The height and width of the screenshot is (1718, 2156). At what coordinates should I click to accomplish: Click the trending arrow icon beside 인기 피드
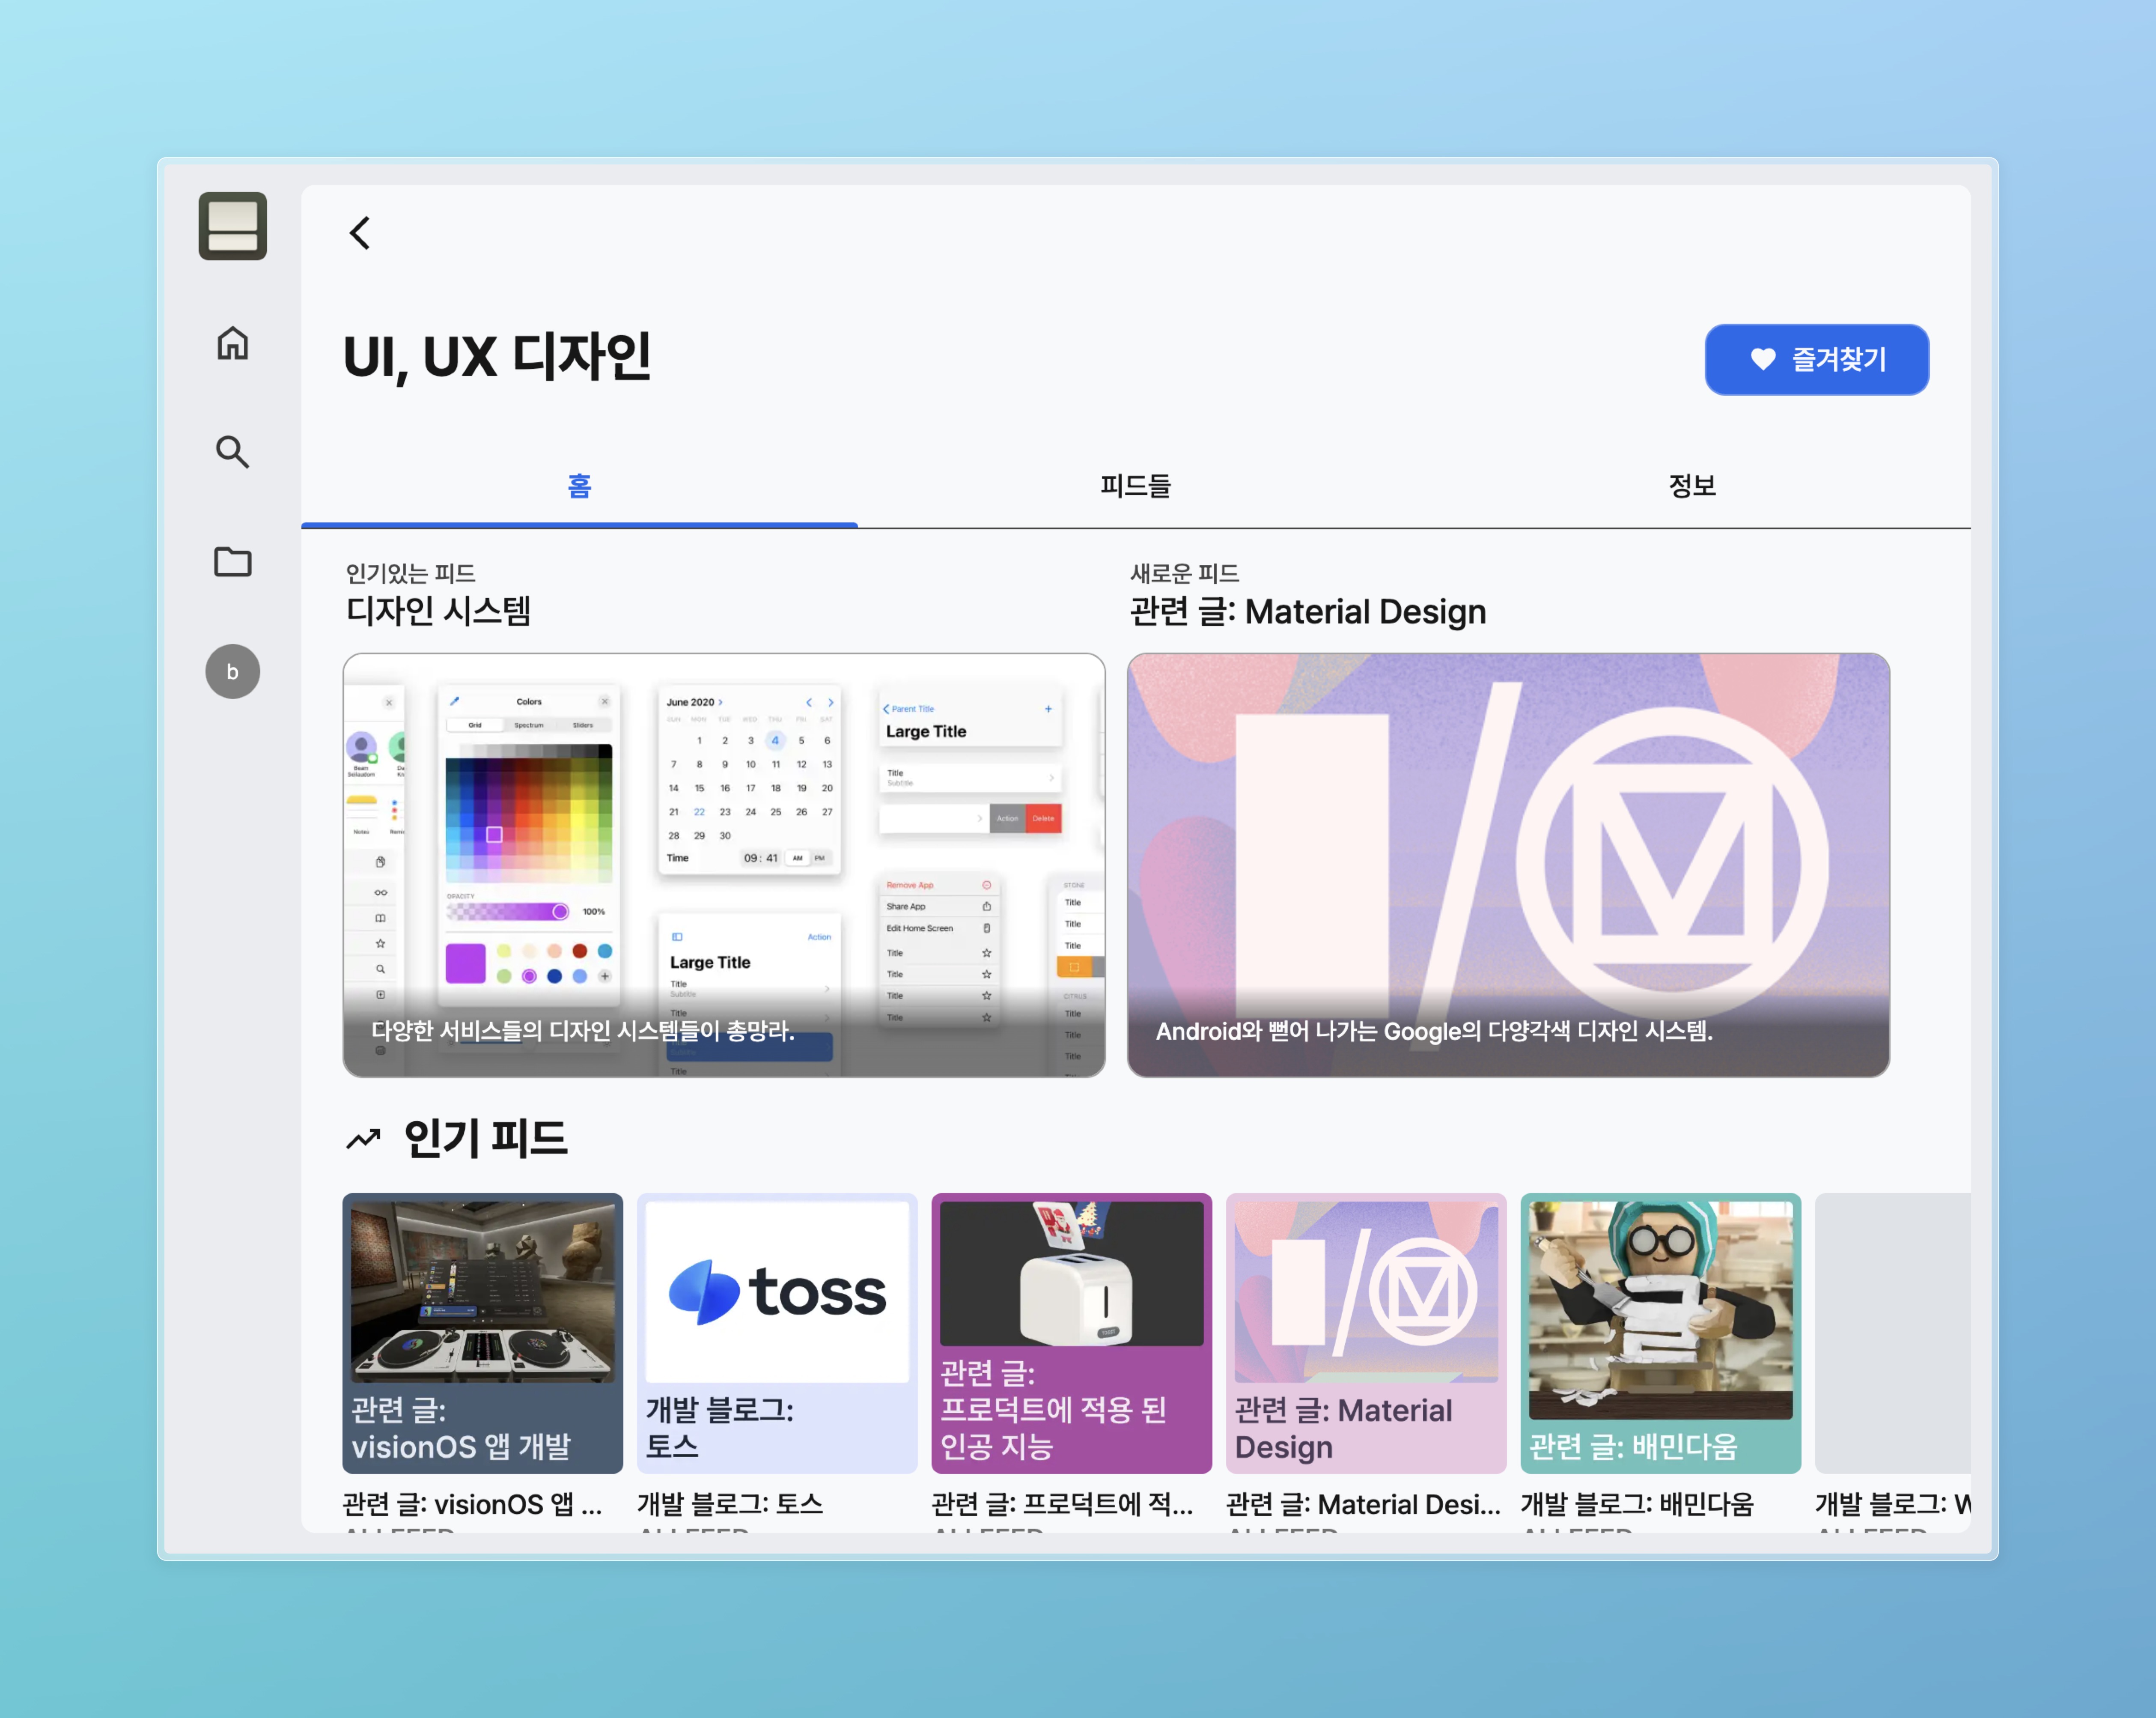[x=363, y=1139]
